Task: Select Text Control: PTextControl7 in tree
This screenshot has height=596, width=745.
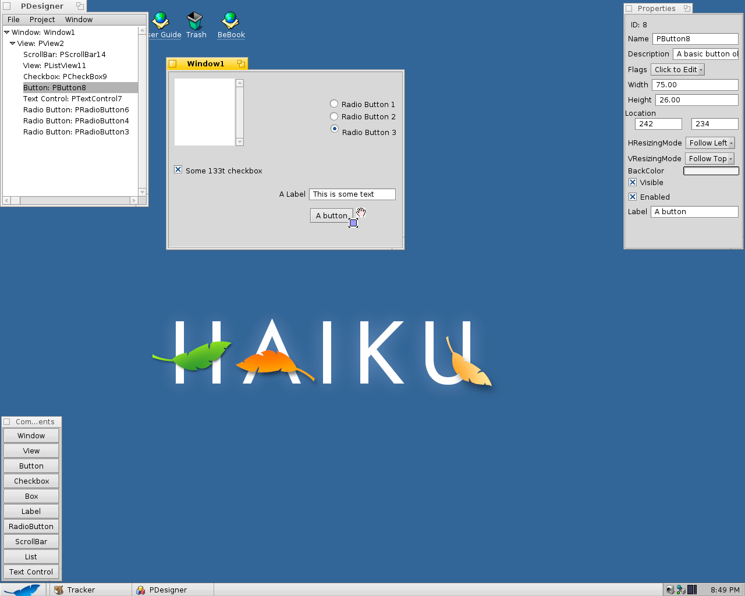Action: tap(73, 99)
